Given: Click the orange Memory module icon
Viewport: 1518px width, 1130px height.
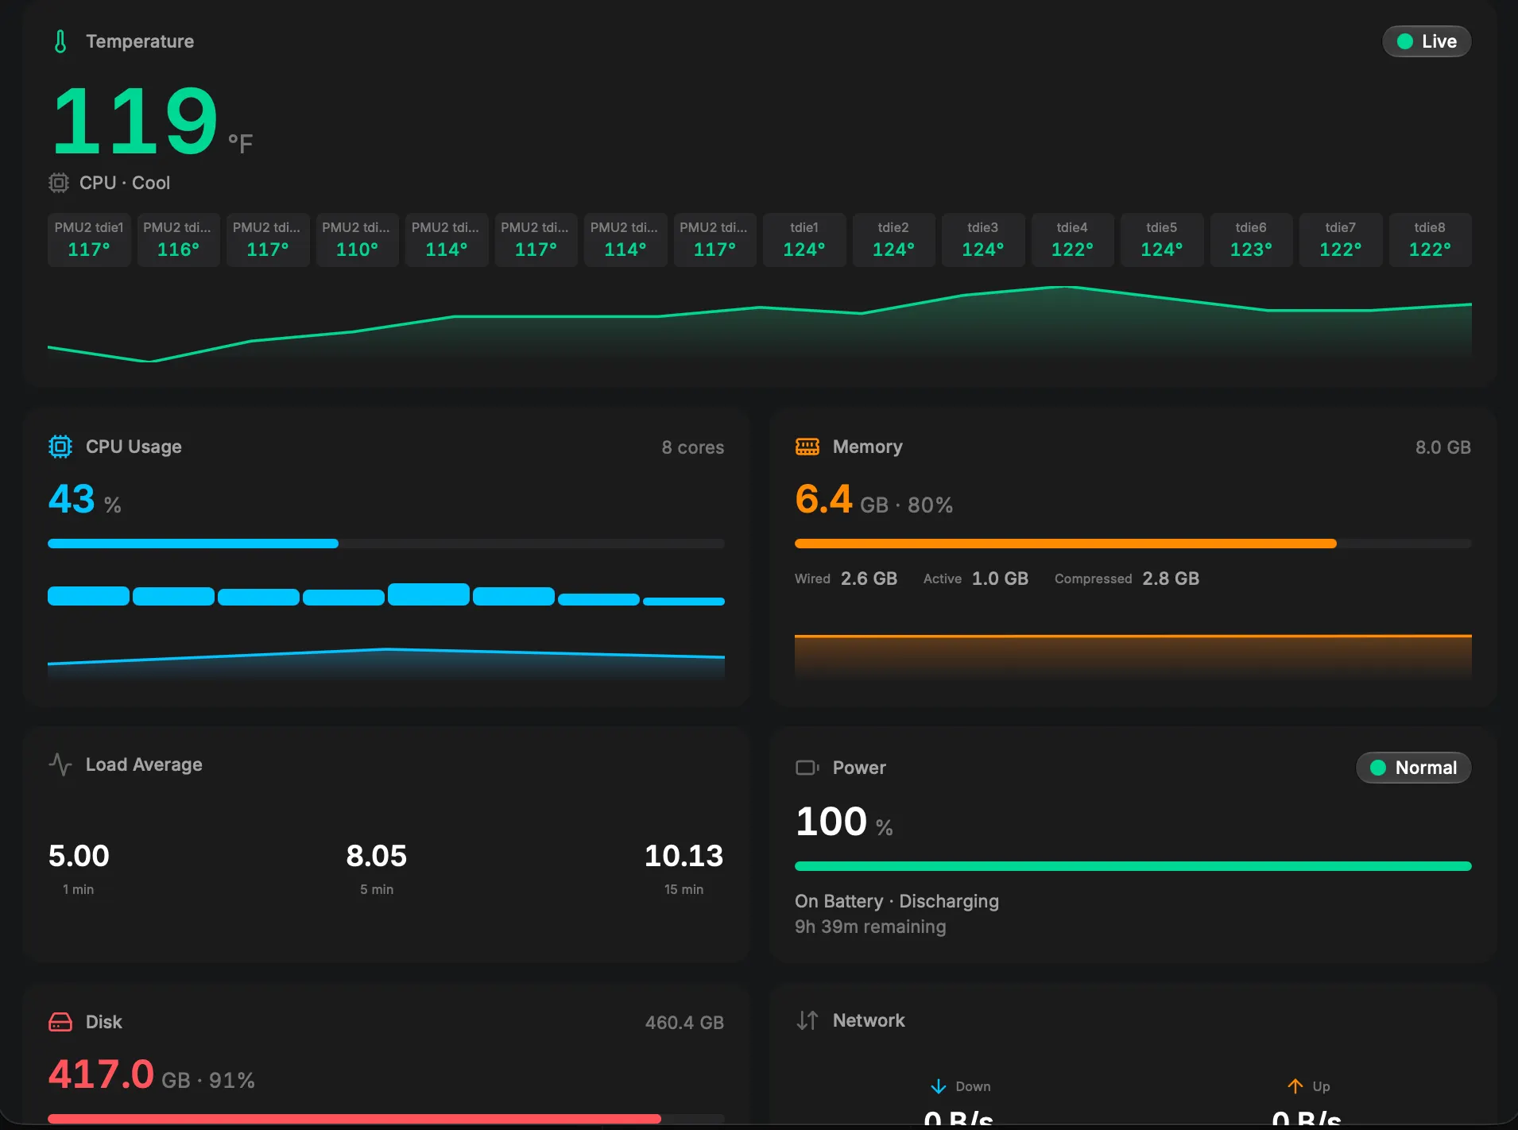Looking at the screenshot, I should point(807,447).
